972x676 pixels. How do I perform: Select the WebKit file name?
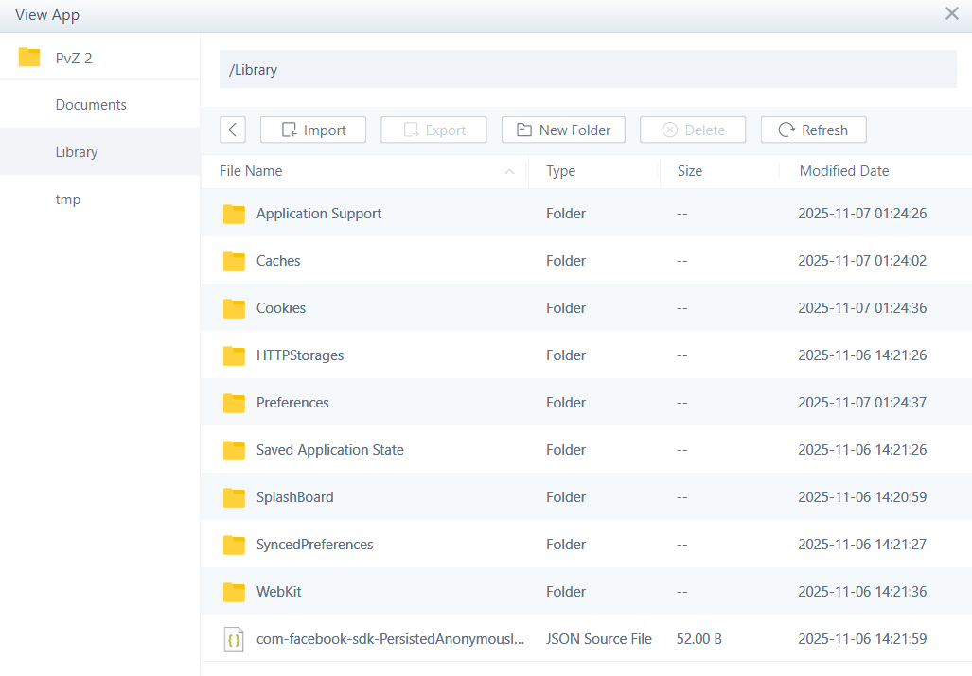click(x=279, y=592)
